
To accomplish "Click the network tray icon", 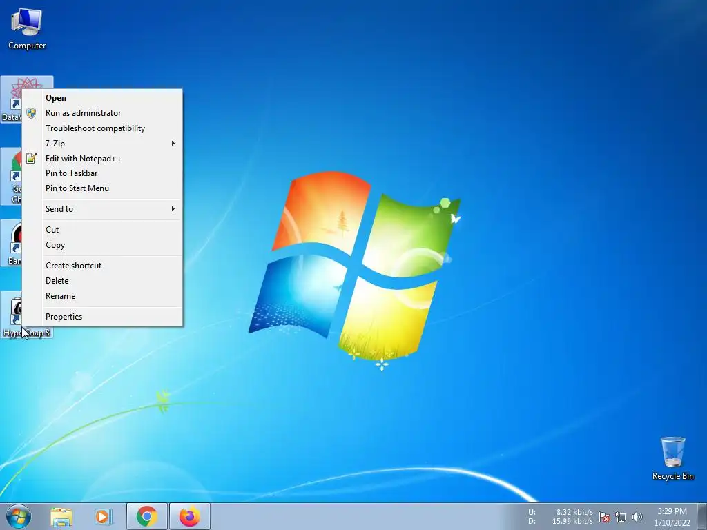I will point(621,517).
